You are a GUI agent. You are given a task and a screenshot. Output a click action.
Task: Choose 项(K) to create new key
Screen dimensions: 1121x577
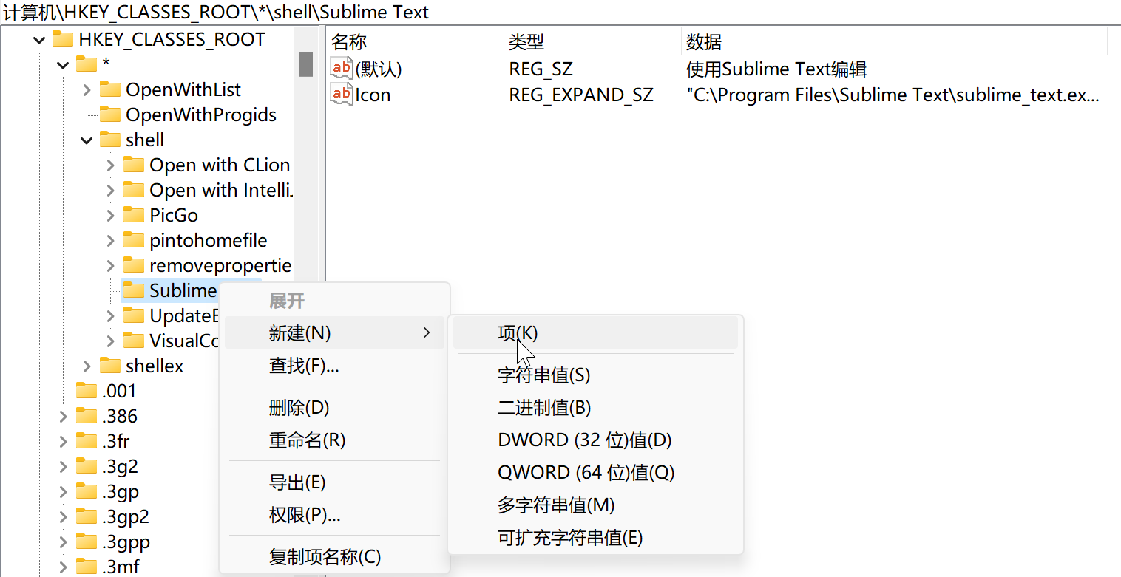point(595,333)
